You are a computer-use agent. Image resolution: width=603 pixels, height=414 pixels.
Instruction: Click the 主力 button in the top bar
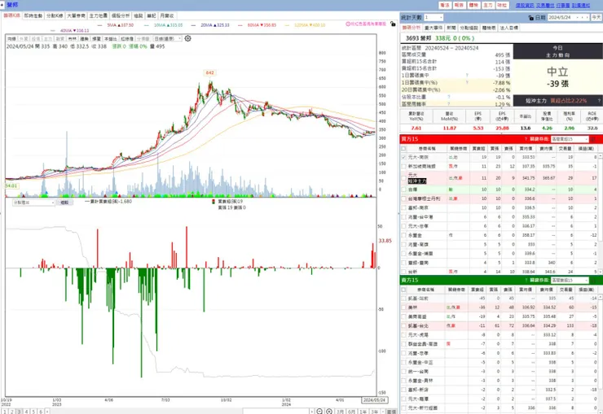pos(487,5)
